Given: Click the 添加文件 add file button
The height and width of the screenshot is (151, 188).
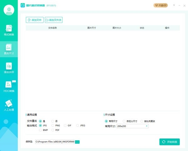Looking at the screenshot, I should [34, 20].
